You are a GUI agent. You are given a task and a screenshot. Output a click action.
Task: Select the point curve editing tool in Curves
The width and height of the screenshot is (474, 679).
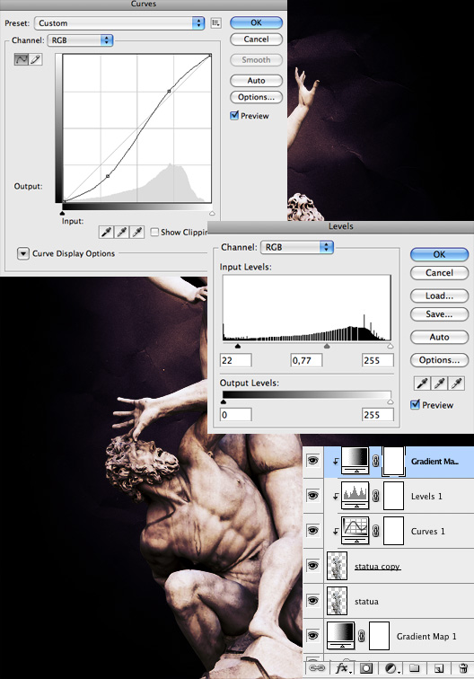point(22,59)
